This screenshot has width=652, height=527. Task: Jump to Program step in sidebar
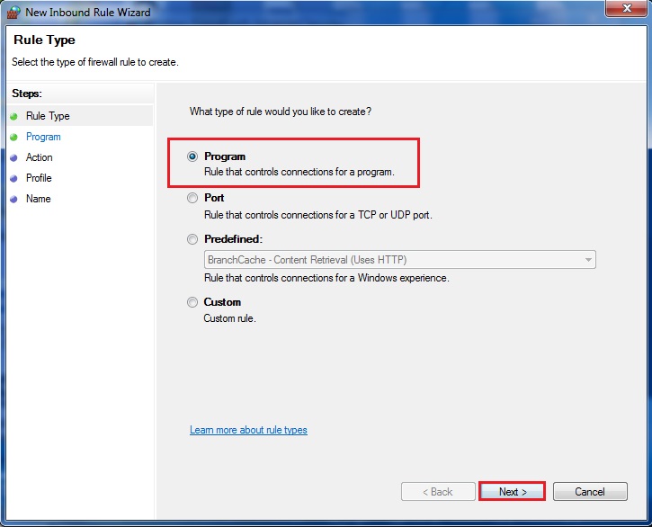[x=43, y=137]
